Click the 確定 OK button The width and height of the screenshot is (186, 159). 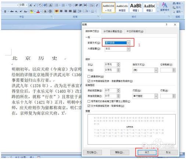click(x=147, y=152)
